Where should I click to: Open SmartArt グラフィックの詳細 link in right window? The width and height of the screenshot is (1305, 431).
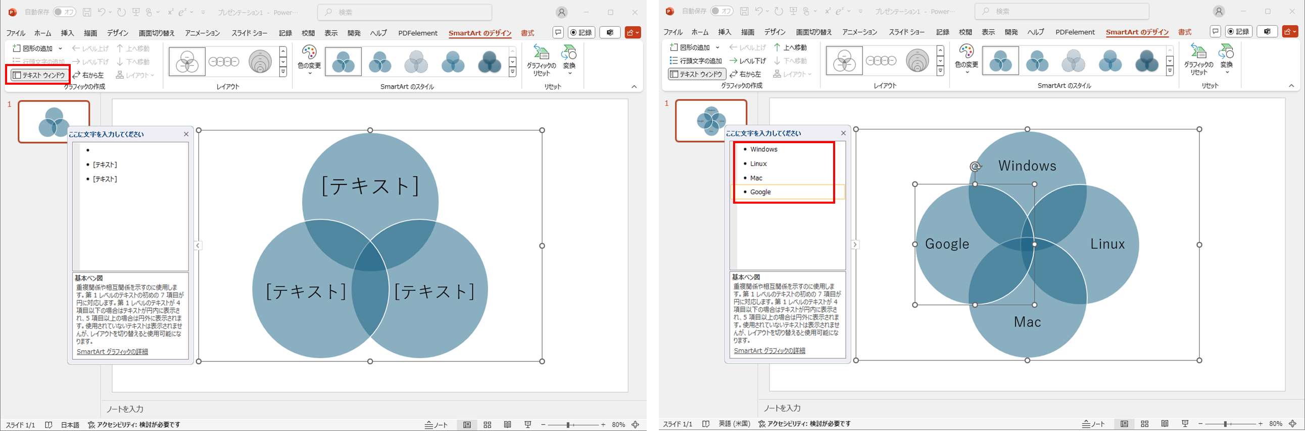(769, 351)
